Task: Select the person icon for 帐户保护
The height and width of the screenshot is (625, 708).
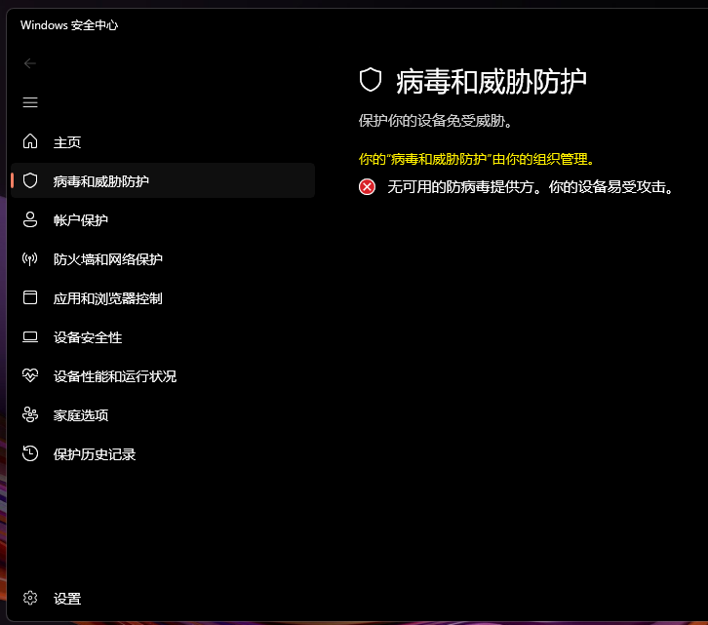Action: click(30, 220)
